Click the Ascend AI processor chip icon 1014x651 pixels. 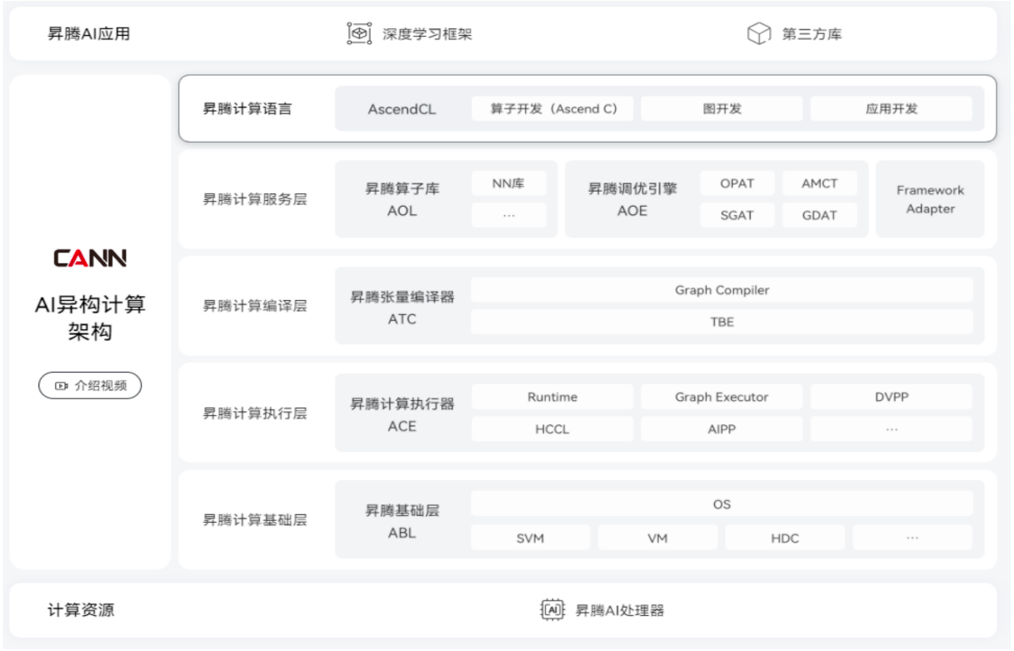(553, 610)
